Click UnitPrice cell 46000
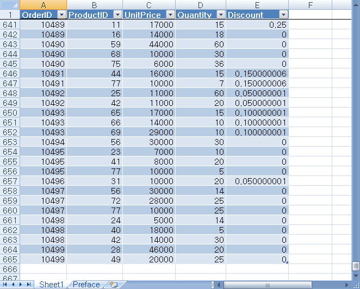 click(149, 249)
